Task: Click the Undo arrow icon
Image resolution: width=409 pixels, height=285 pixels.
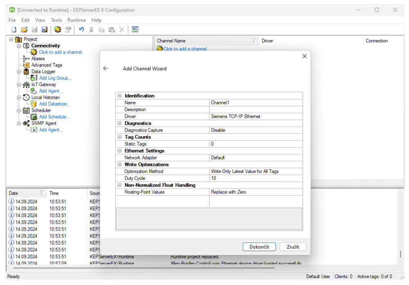Action: pos(81,29)
